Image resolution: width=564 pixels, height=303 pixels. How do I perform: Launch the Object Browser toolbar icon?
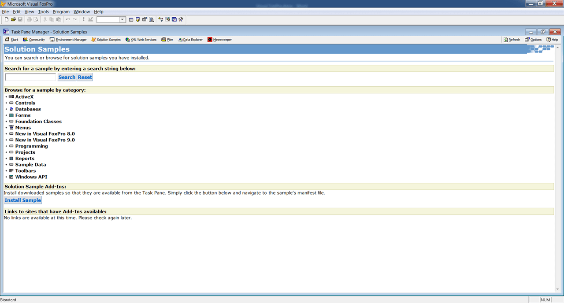click(167, 19)
